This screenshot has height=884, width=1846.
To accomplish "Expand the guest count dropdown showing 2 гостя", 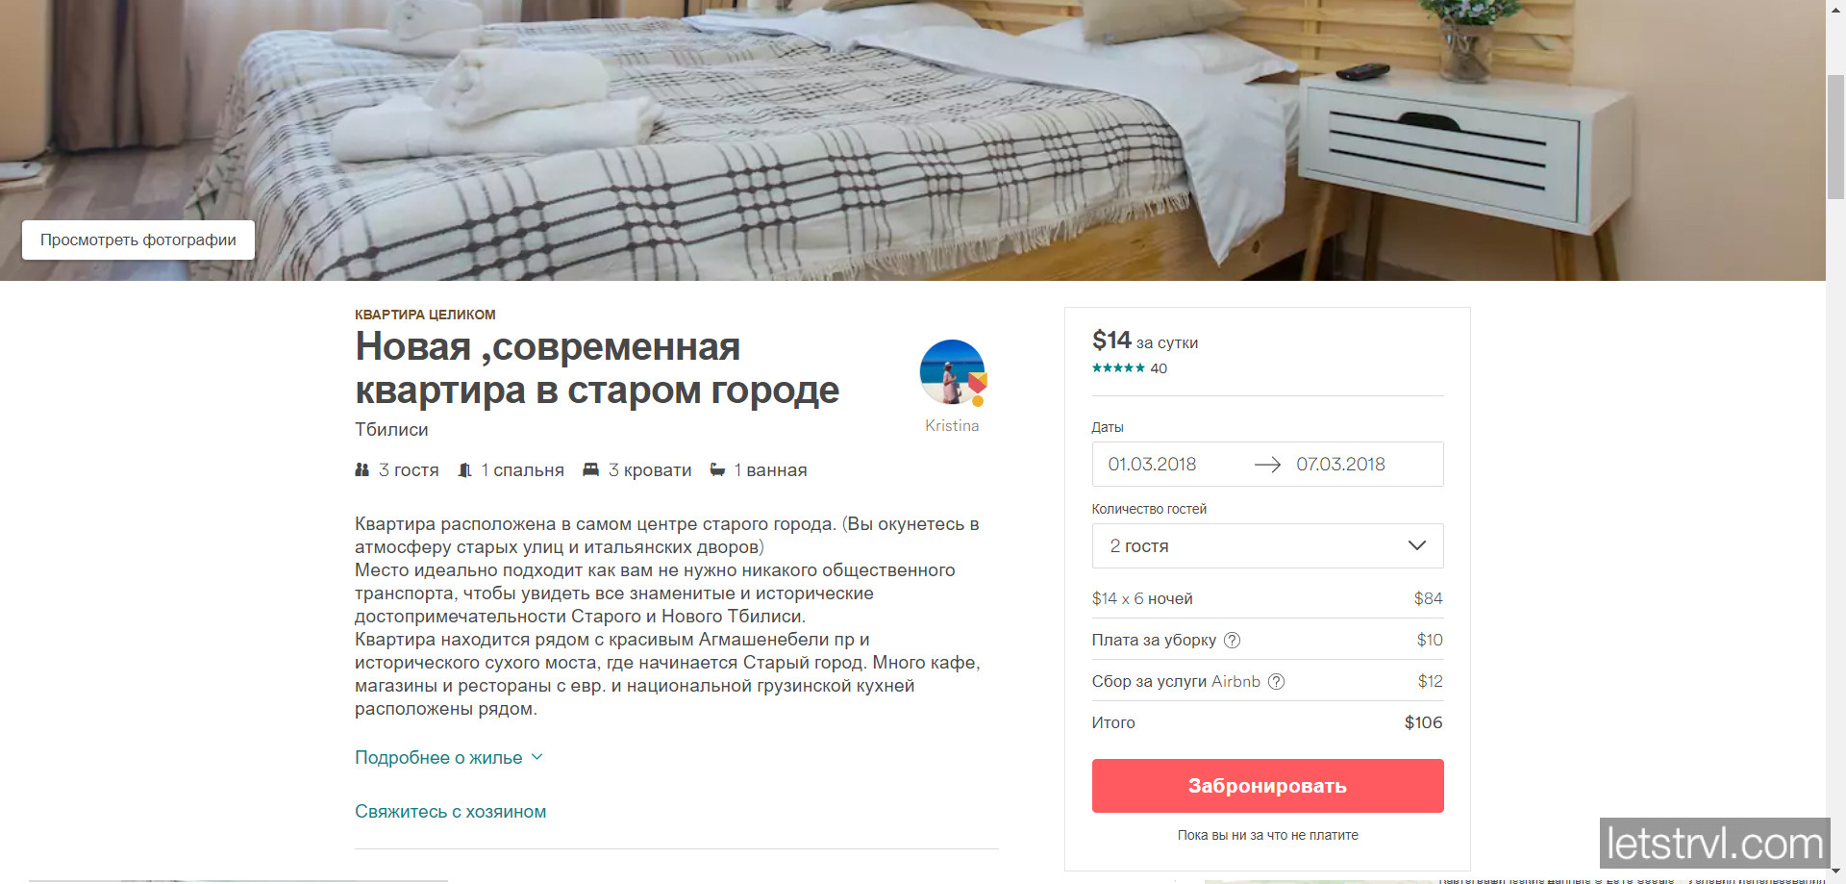I will pyautogui.click(x=1267, y=545).
